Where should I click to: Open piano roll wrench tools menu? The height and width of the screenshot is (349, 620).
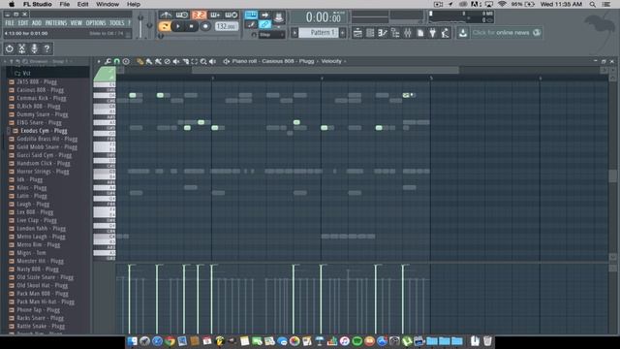108,61
